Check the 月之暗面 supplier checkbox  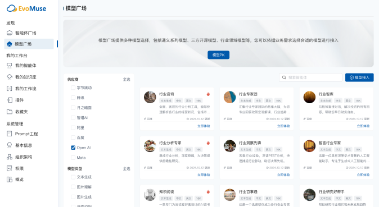tap(73, 108)
